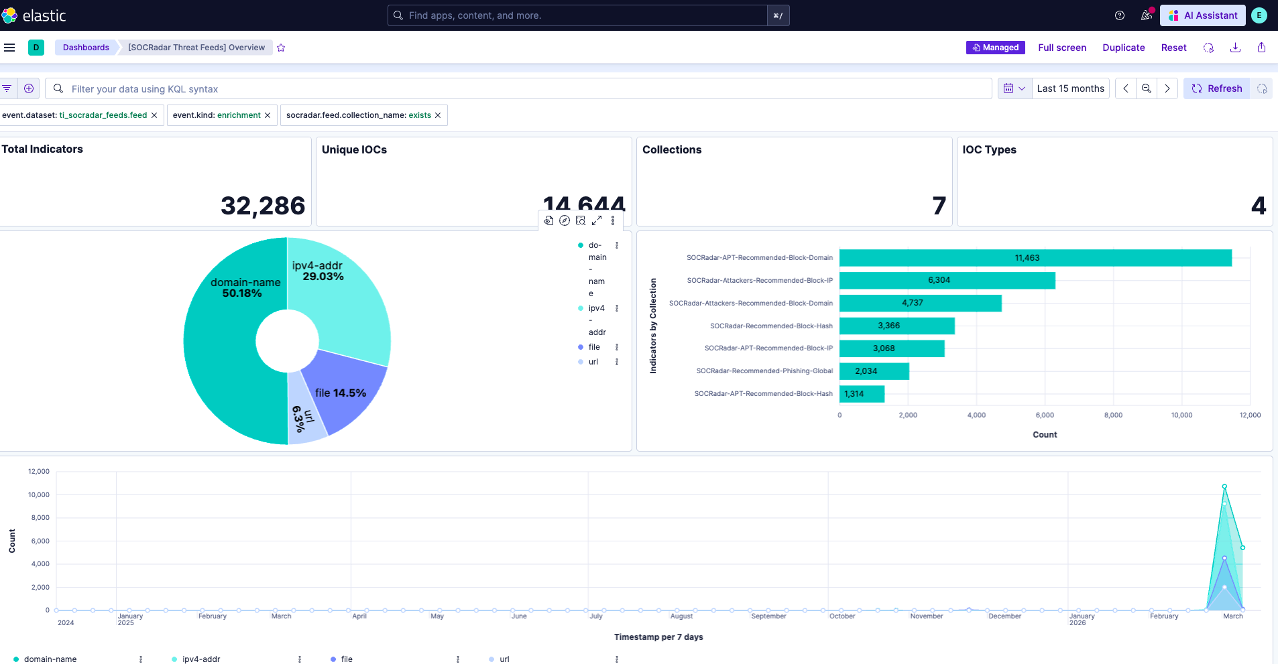
Task: Star the dashboard as favorite
Action: tap(281, 48)
